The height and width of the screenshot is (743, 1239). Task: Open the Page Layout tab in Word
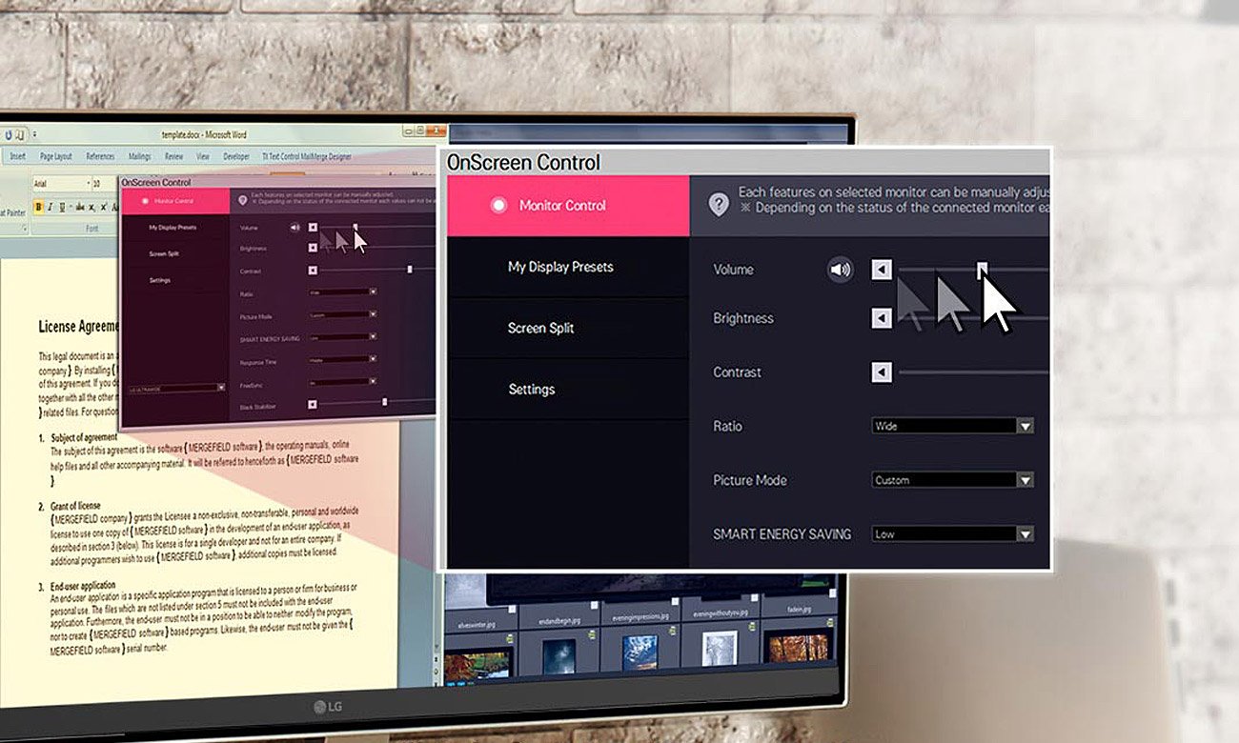[x=55, y=156]
